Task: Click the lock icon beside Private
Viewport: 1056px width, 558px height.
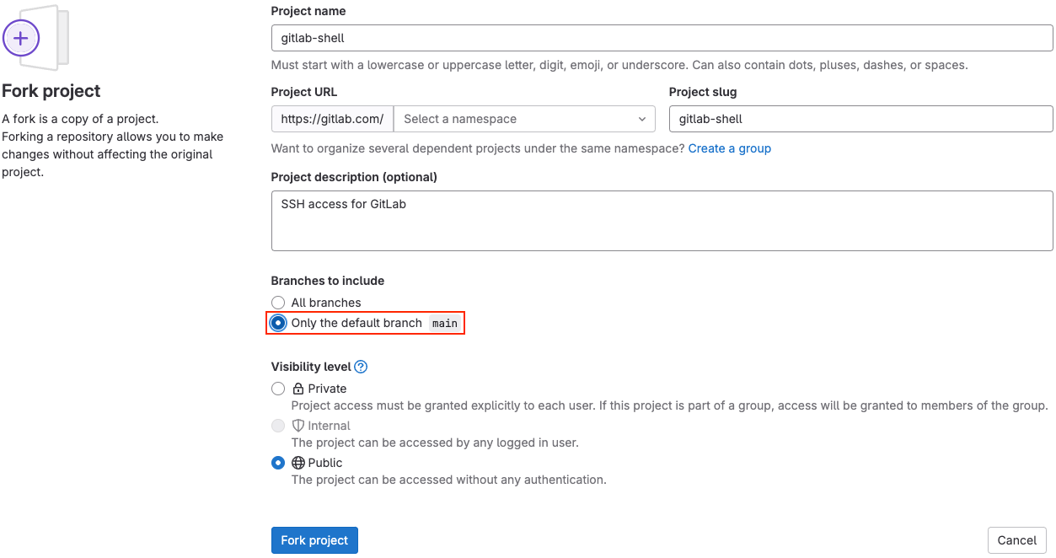Action: pyautogui.click(x=298, y=389)
